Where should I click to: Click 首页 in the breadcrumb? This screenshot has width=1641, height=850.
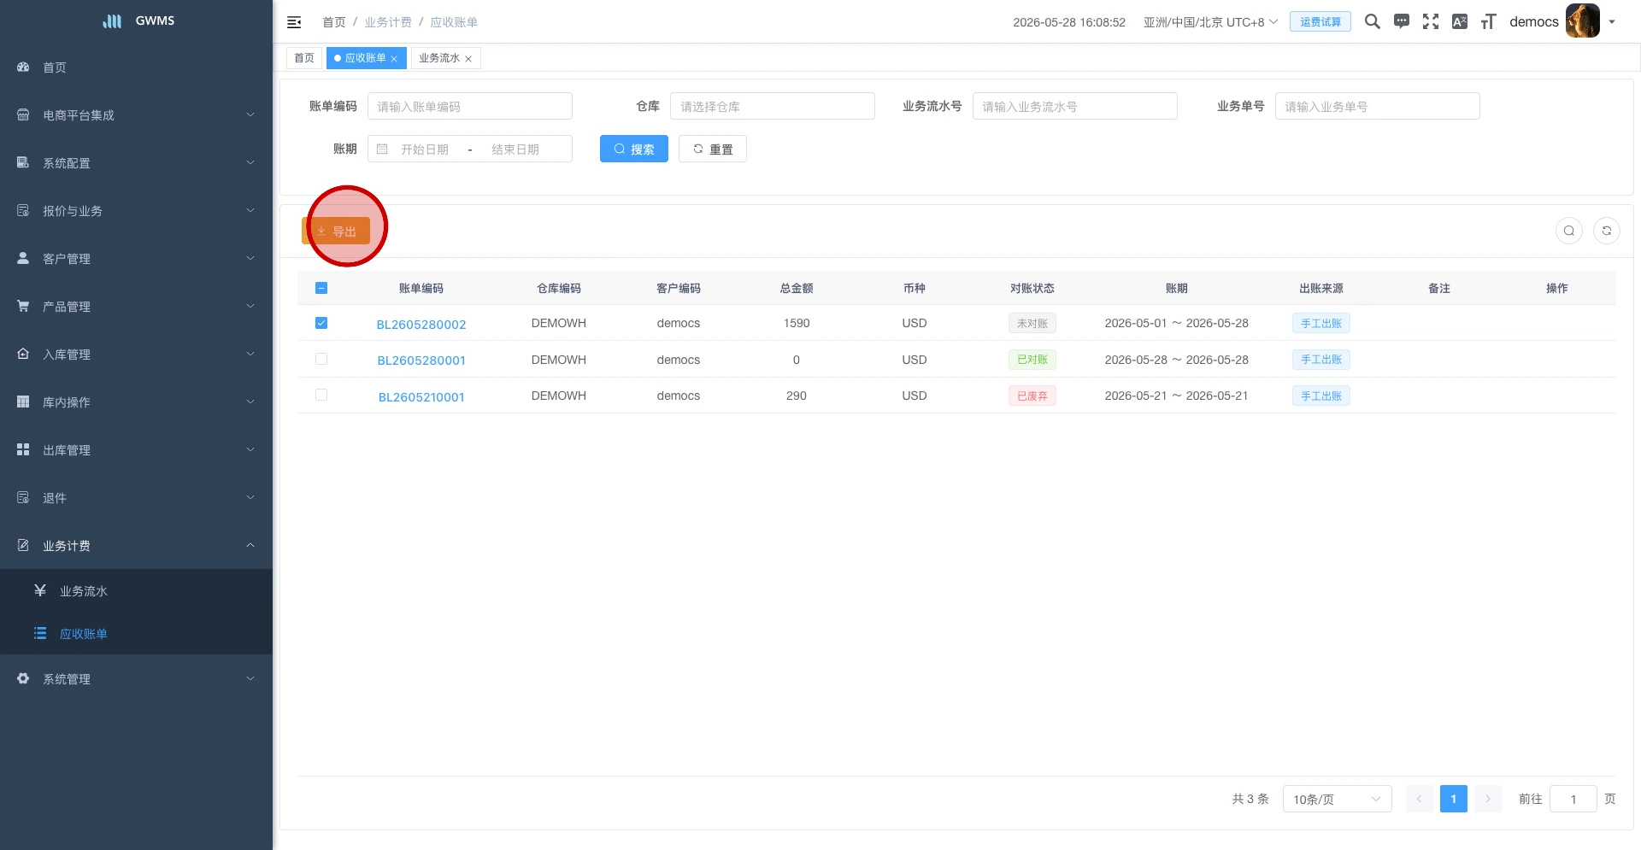[x=334, y=22]
